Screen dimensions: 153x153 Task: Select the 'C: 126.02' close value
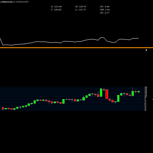[56, 10]
